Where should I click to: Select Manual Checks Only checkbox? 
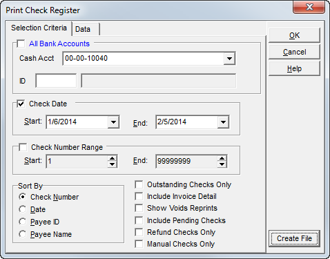139,244
